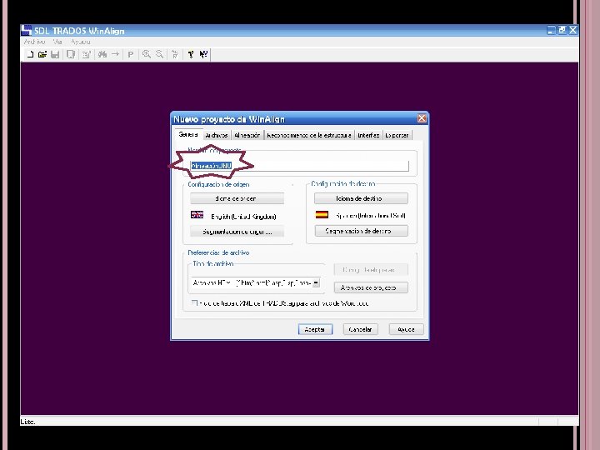The height and width of the screenshot is (450, 600).
Task: Click the Zoom out magnifier icon
Action: [x=159, y=54]
